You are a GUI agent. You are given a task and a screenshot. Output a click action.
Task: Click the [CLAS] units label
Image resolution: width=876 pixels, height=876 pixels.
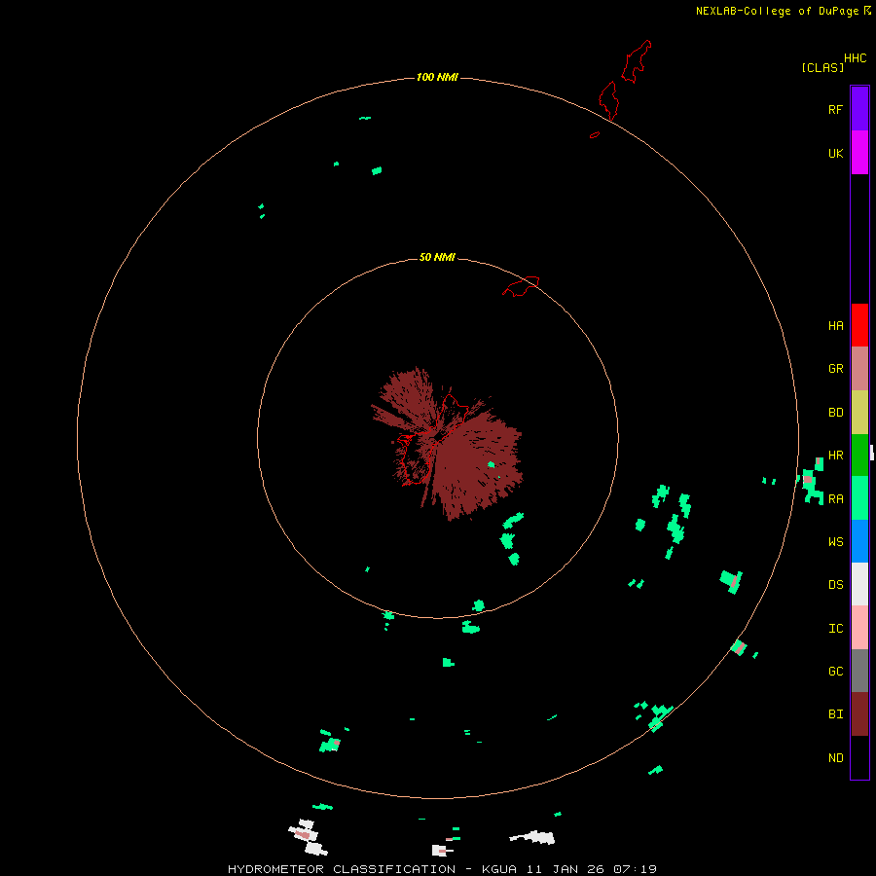point(822,67)
